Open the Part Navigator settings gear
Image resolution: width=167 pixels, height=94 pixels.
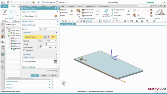3,25
